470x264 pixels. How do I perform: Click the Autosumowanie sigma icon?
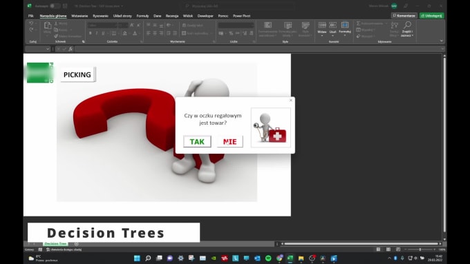point(358,23)
